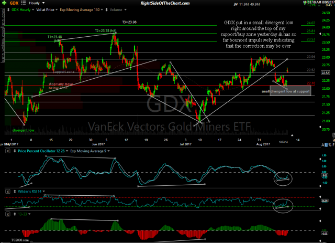Click the 22.94 gray level label
335x243 pixels.
(311, 57)
